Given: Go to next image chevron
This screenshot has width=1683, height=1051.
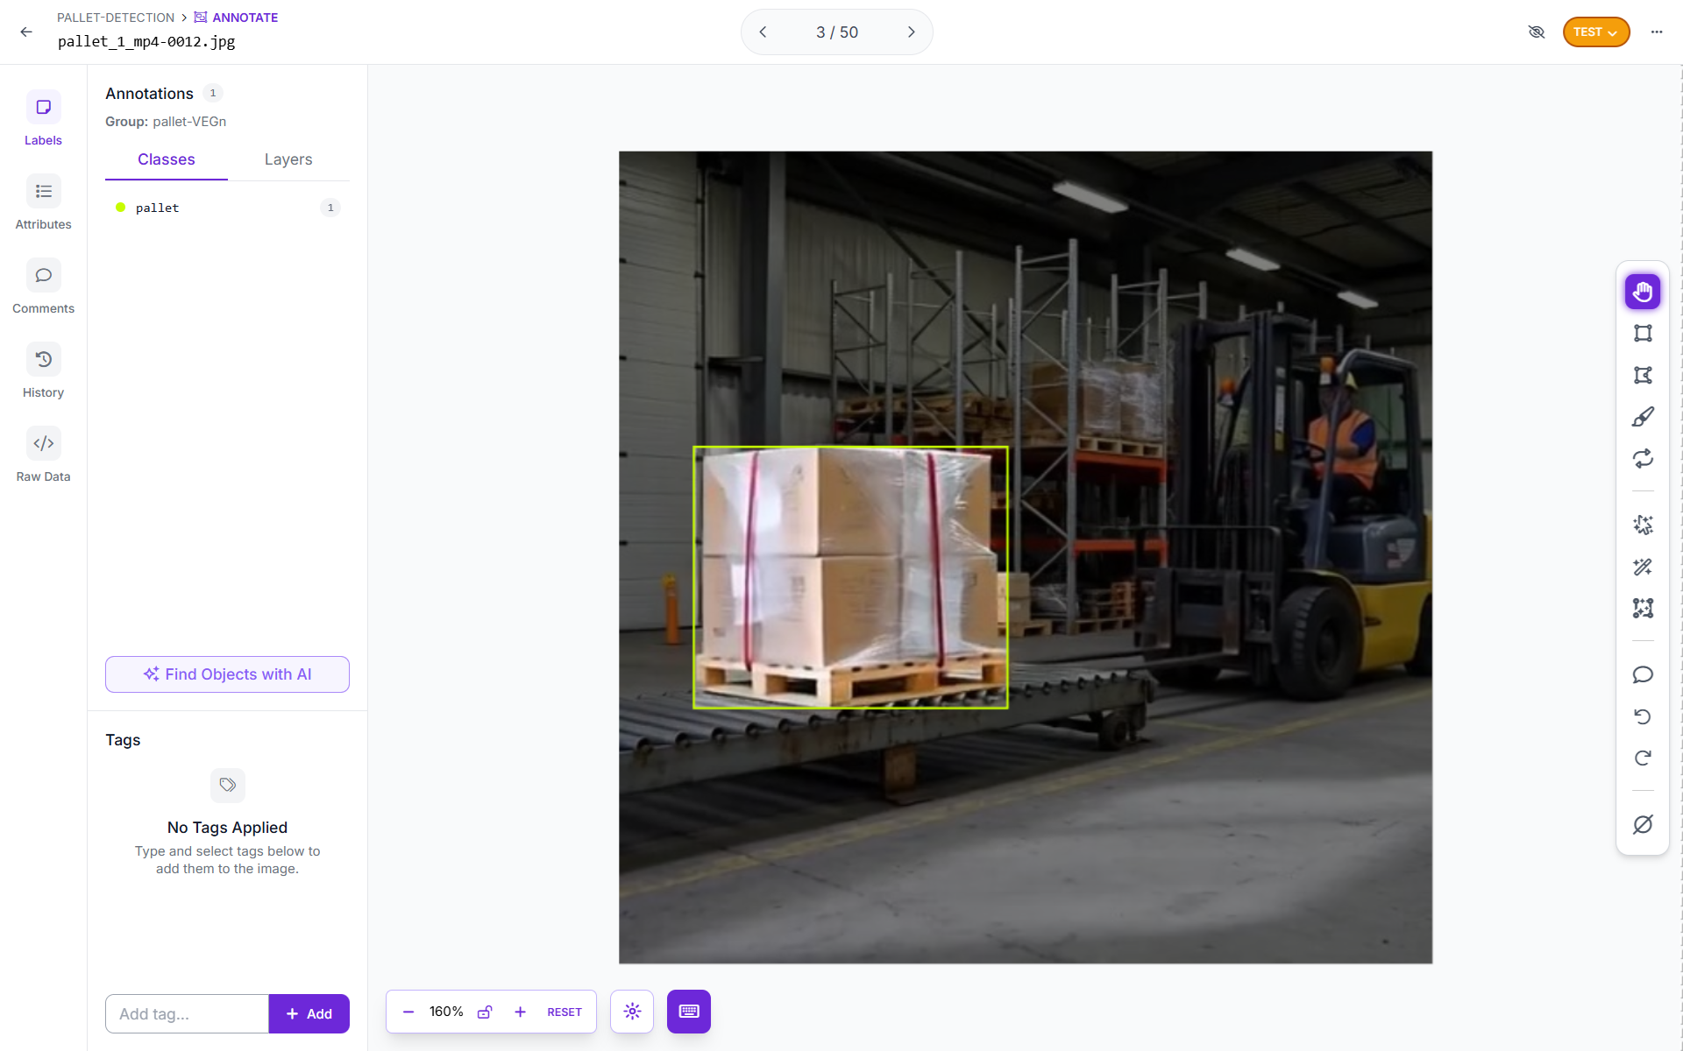Looking at the screenshot, I should [911, 32].
